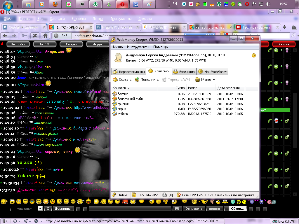Toggle Opera panels button in status bar
Screen dimensions: 299x224
(x=6, y=221)
